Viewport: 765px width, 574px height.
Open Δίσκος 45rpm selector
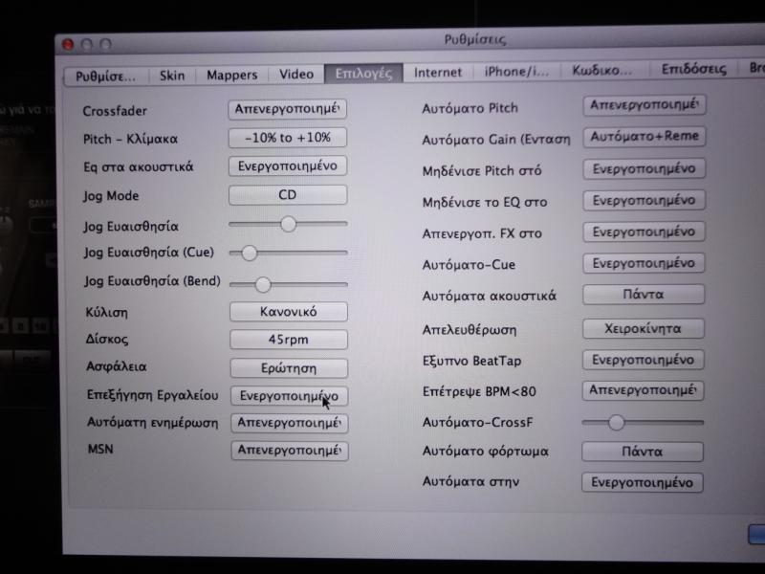tap(288, 340)
